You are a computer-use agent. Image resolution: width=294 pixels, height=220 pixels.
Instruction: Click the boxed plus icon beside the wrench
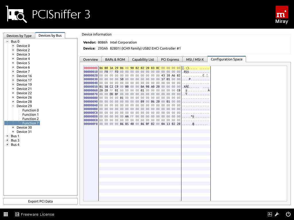(270, 214)
